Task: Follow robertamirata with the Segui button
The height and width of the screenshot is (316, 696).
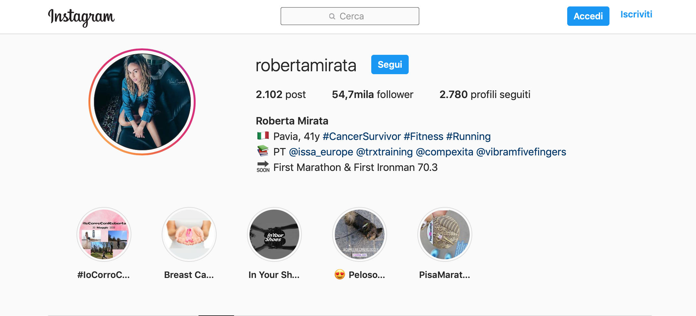Action: (390, 64)
